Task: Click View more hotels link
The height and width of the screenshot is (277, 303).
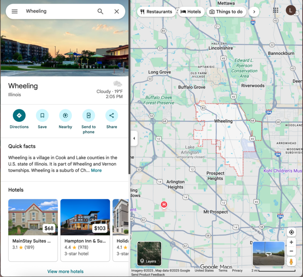Action: point(65,271)
